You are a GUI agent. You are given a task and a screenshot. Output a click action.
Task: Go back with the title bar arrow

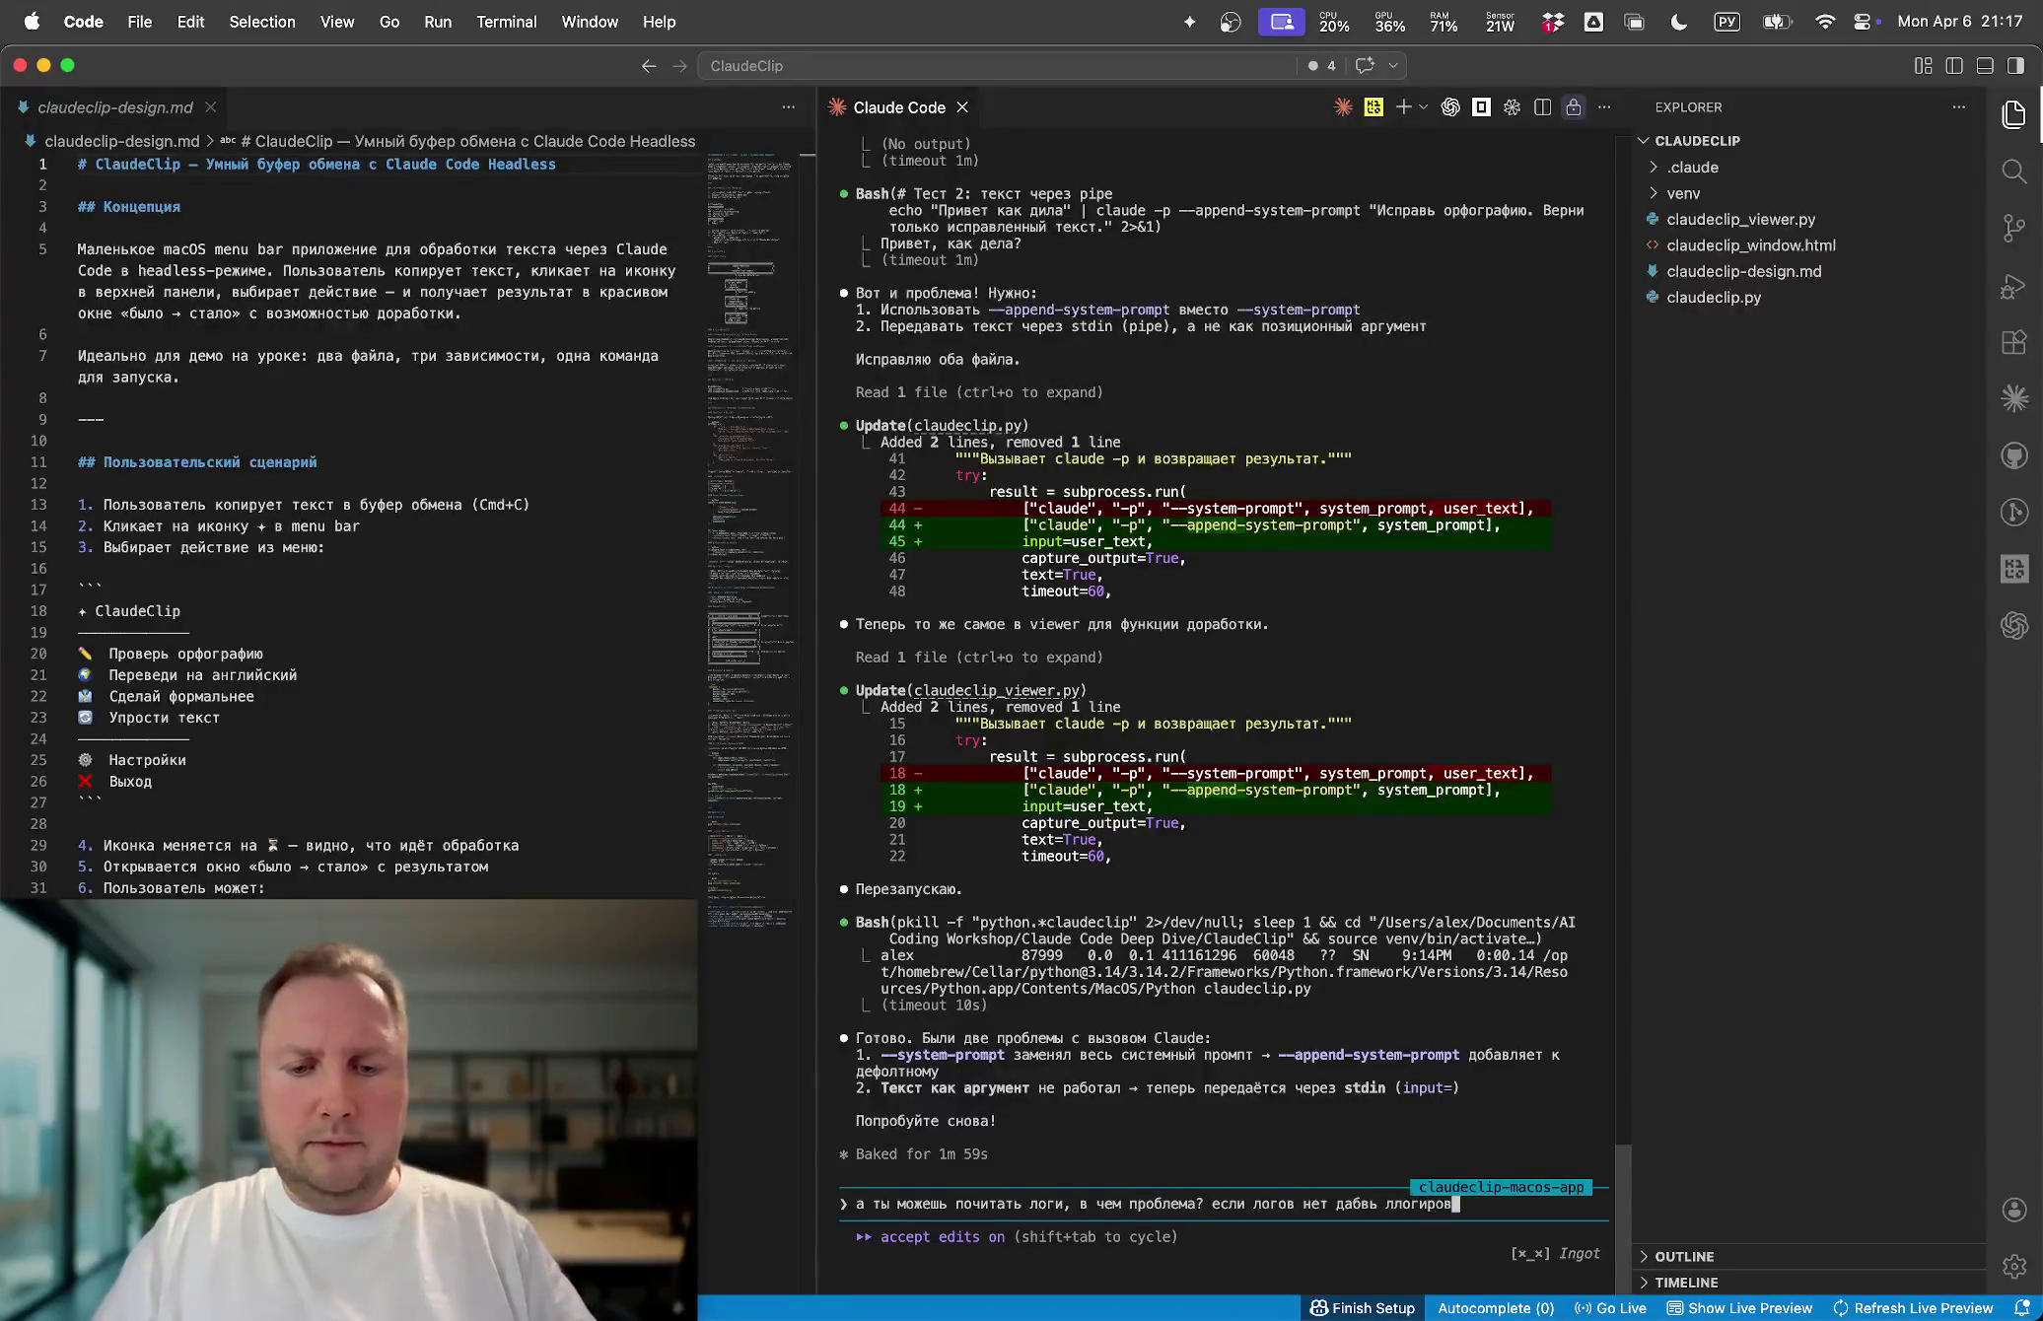[x=648, y=65]
